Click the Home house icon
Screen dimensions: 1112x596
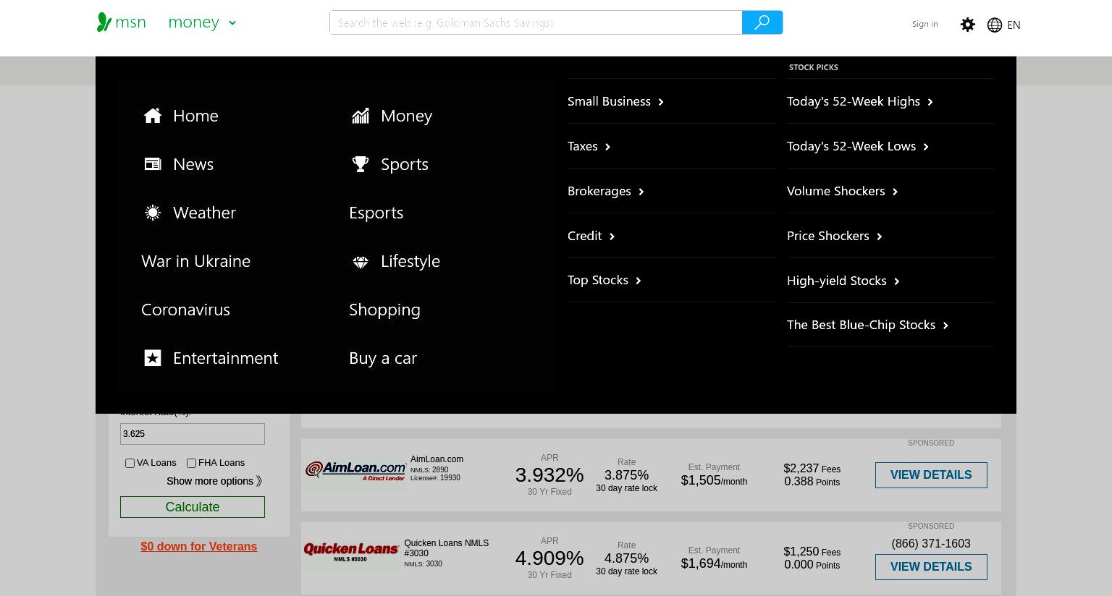tap(153, 116)
